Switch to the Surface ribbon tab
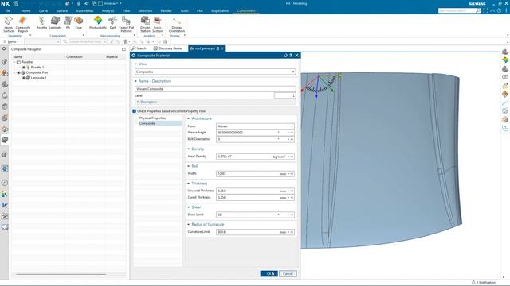This screenshot has height=286, width=510. coord(62,10)
